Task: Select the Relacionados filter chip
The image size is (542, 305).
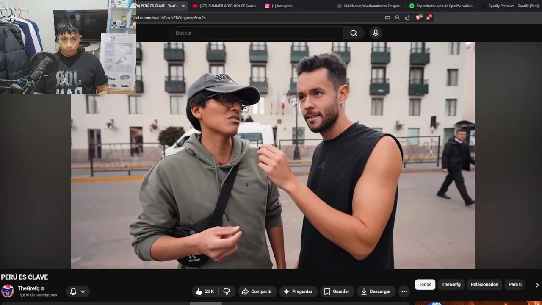Action: (484, 284)
